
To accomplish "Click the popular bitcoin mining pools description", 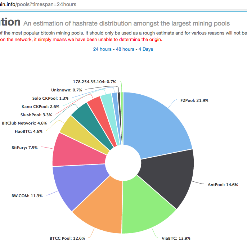I will point(123,33).
